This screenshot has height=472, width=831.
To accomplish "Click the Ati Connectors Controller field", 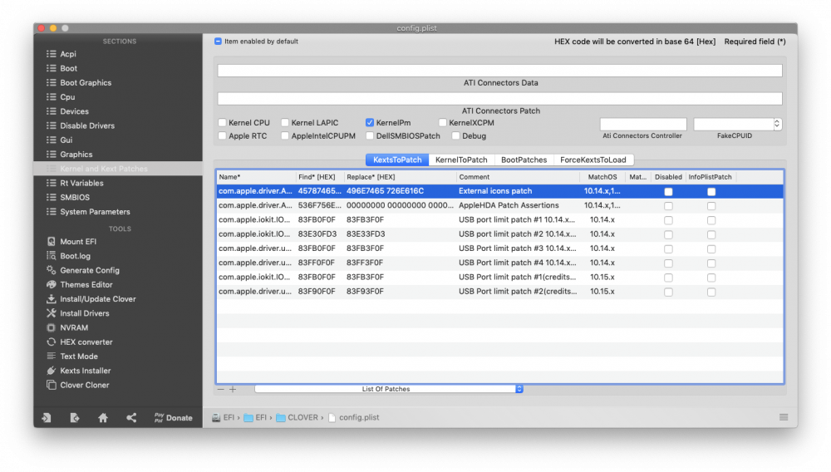I will pyautogui.click(x=643, y=124).
